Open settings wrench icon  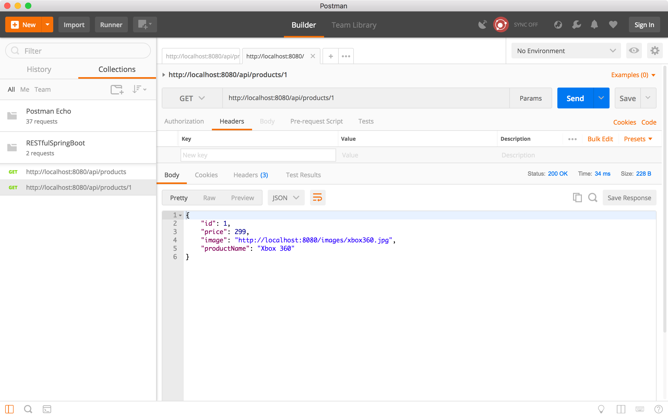pos(576,24)
